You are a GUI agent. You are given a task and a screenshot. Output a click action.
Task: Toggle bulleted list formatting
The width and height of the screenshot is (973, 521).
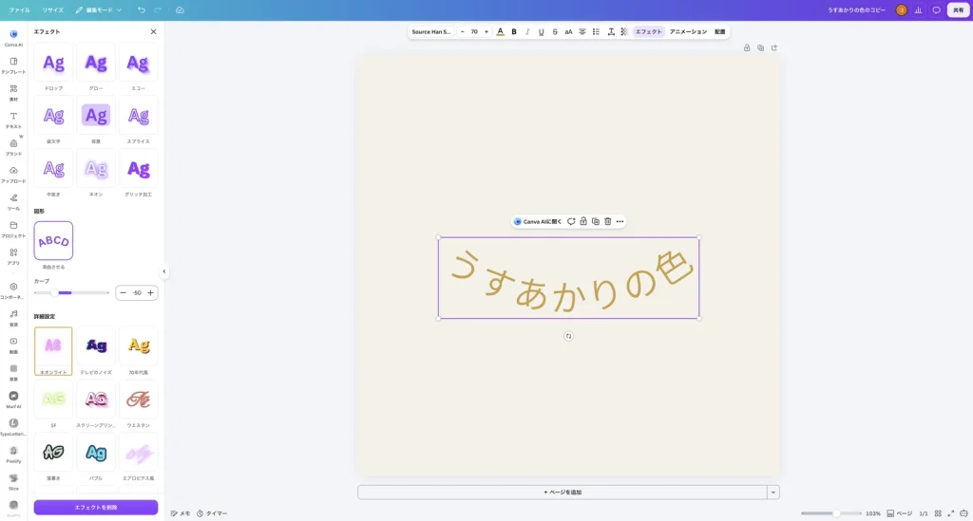596,31
